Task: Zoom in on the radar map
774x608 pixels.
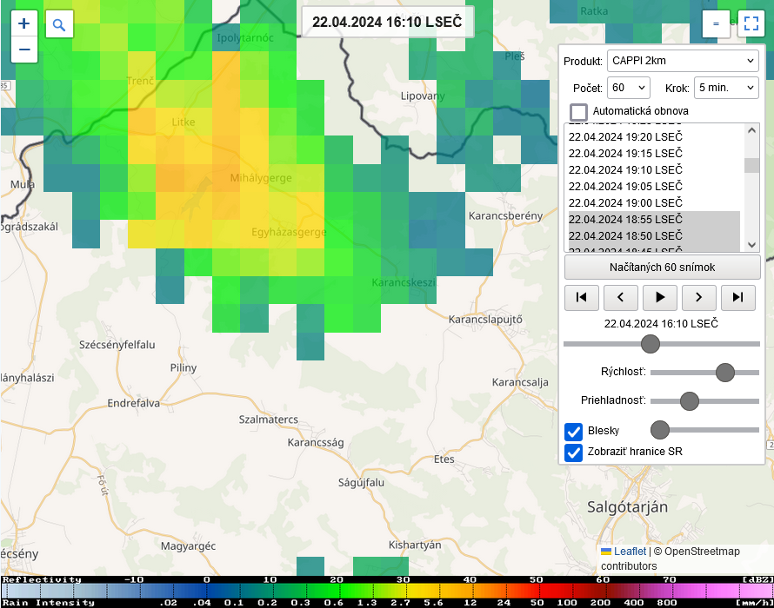Action: click(x=24, y=23)
